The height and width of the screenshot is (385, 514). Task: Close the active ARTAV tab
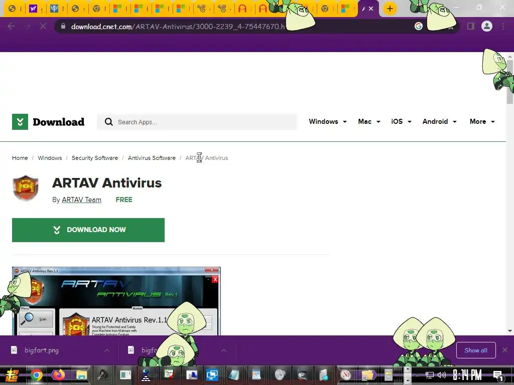[x=371, y=9]
